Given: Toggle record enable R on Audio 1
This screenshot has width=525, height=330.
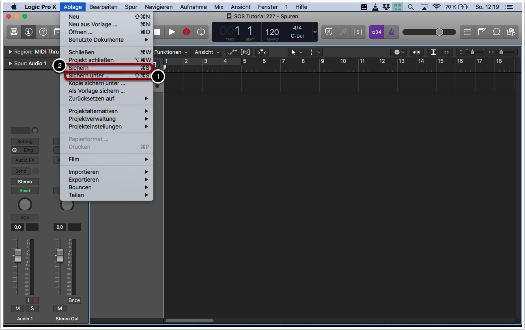Looking at the screenshot, I should (35, 300).
